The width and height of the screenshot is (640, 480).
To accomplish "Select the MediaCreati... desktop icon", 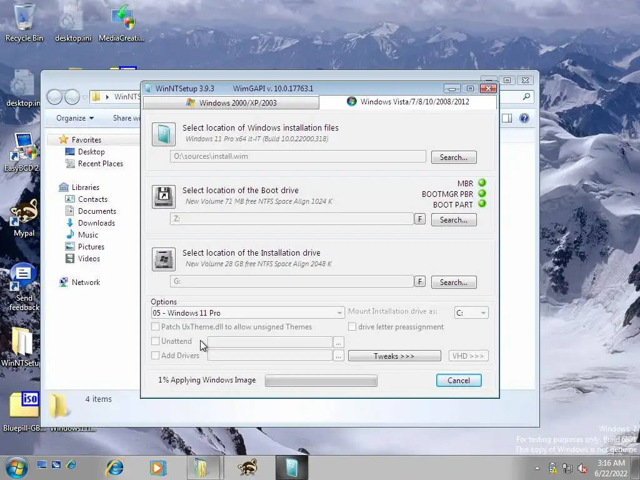I will [x=122, y=22].
